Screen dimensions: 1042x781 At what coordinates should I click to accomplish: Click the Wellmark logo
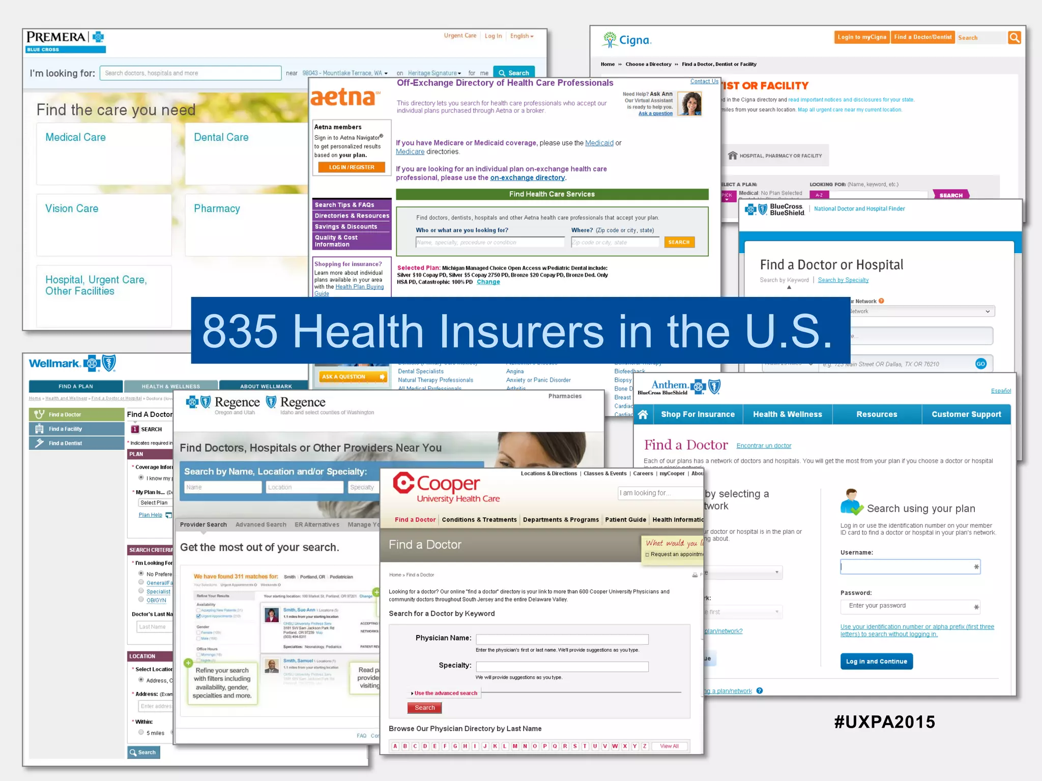(72, 364)
